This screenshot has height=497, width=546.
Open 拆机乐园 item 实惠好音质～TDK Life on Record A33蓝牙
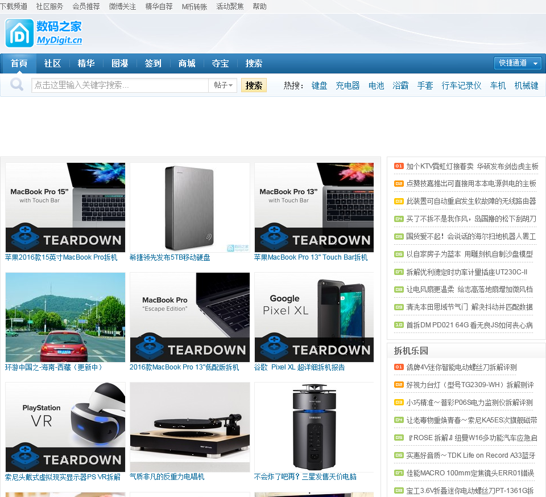click(471, 455)
